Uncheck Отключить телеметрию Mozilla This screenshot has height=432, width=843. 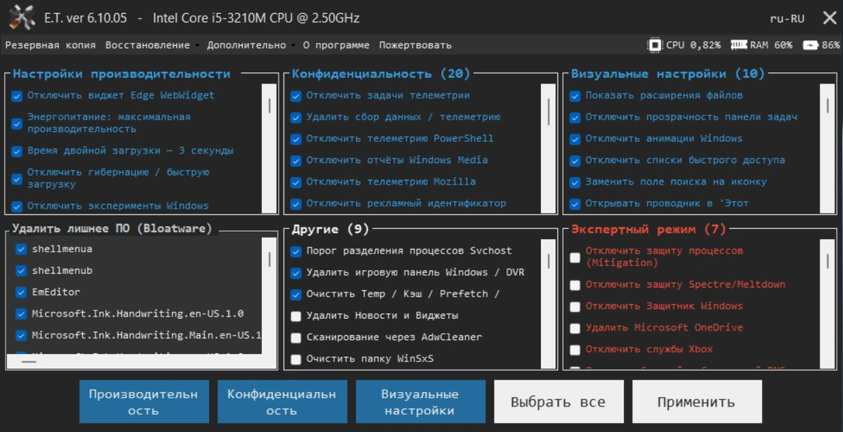[x=296, y=183]
